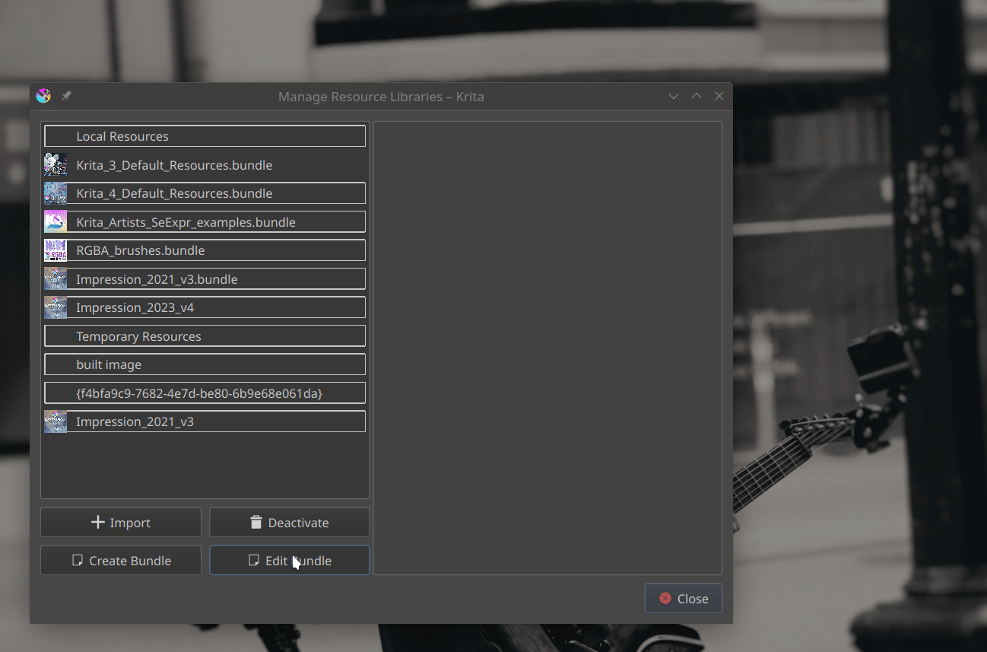Open the Krita window menu icon

point(43,96)
